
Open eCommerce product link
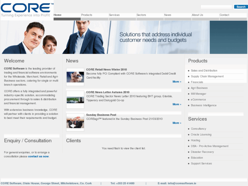(x=198, y=100)
